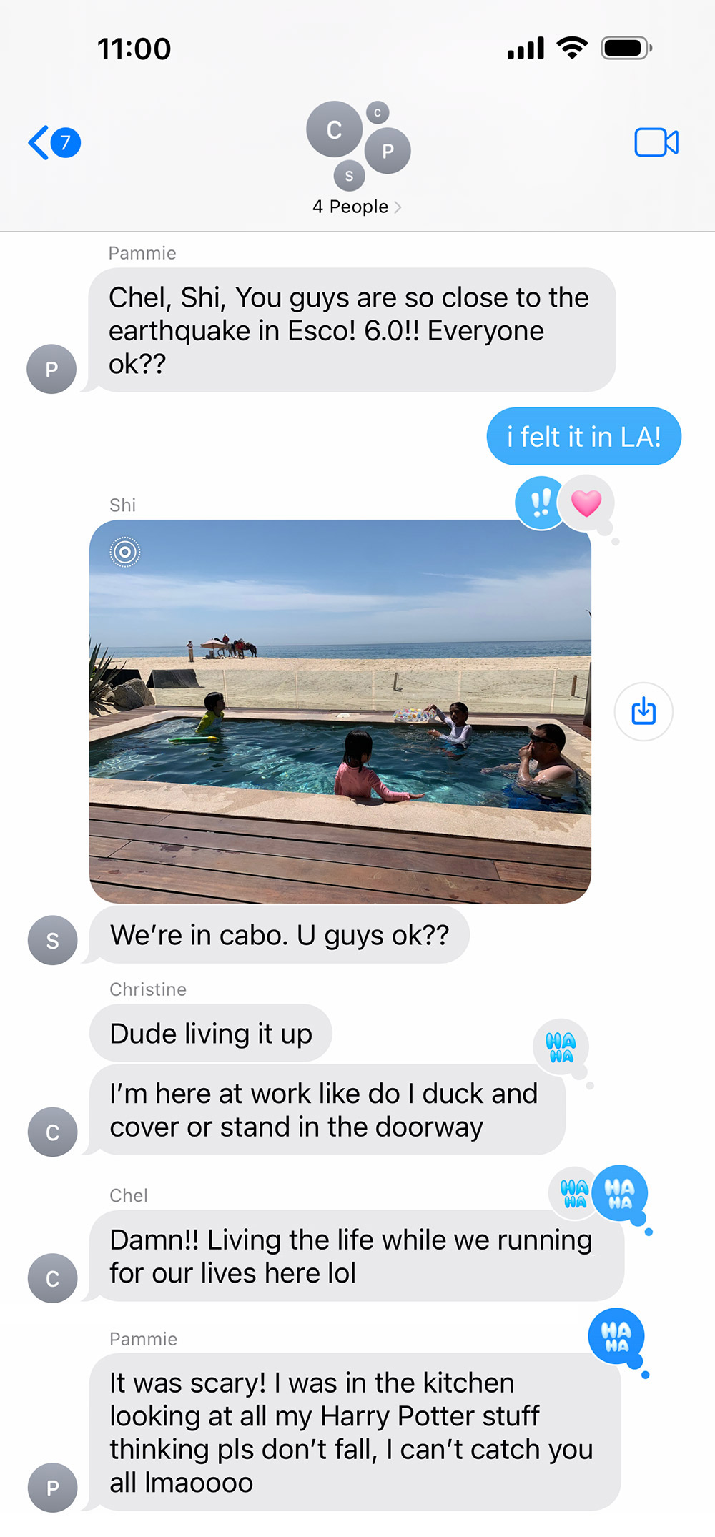Tap the heart reaction on Shi's photo
Screen dimensions: 715x1537
click(x=586, y=503)
